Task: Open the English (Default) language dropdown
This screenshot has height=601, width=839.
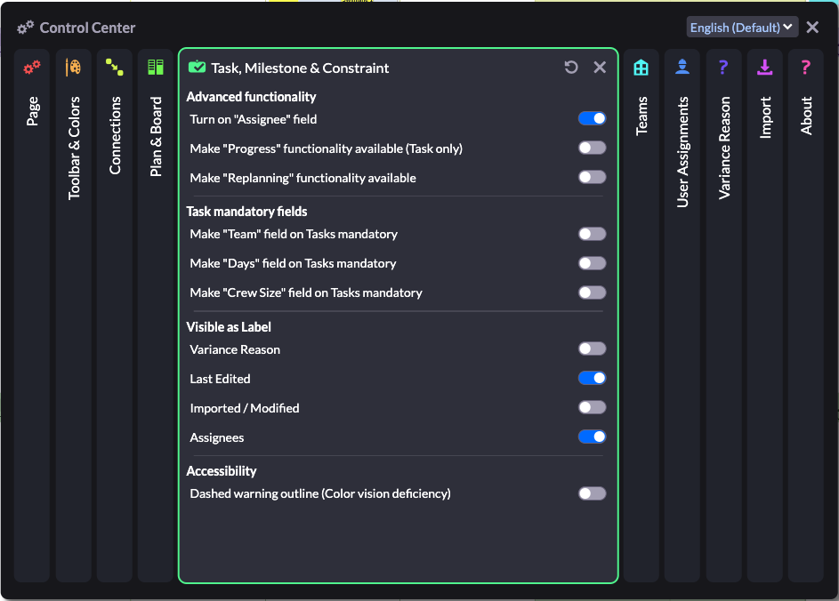Action: 742,27
